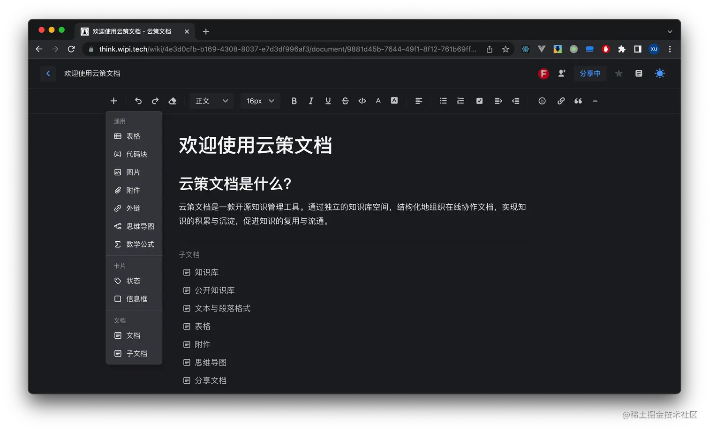Star this document as favorite
The width and height of the screenshot is (709, 431).
618,73
